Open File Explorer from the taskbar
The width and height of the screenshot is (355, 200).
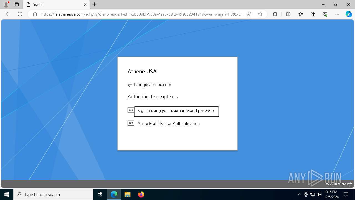[127, 194]
